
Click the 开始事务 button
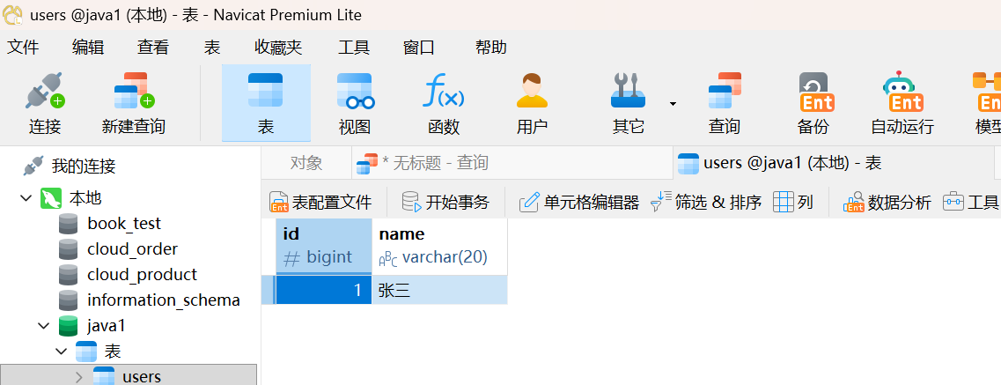pos(445,203)
